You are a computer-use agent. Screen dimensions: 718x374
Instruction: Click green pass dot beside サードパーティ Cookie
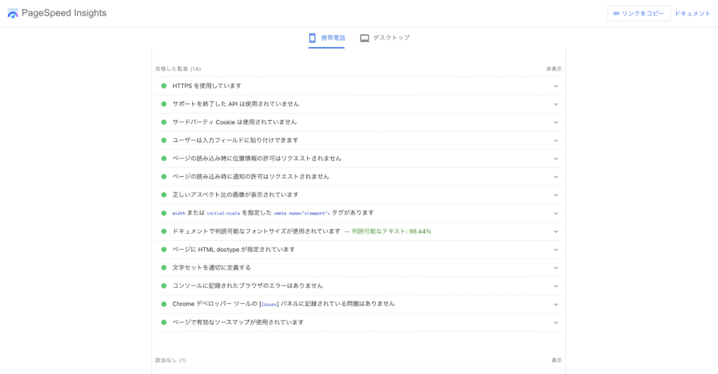coord(163,122)
